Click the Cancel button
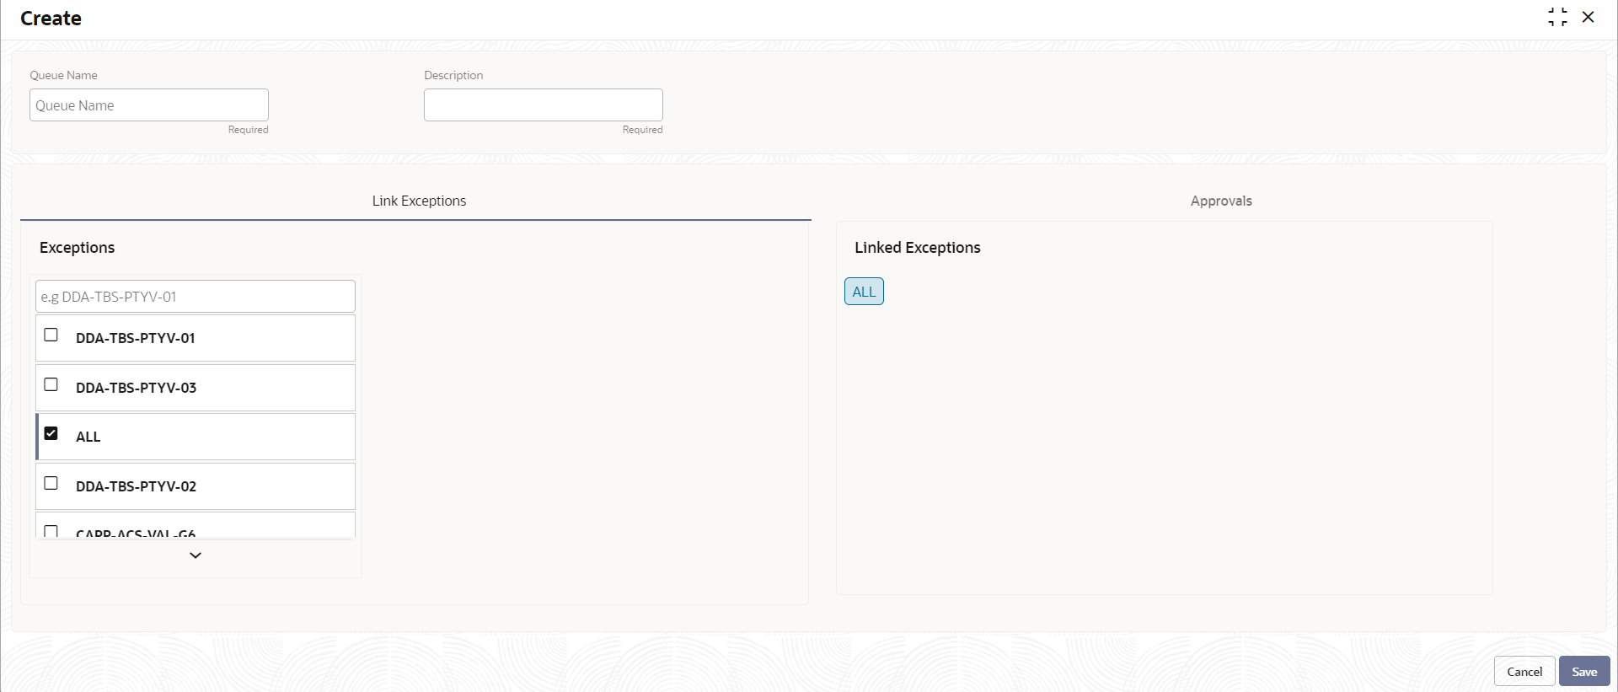Screen dimensions: 1618x692 pyautogui.click(x=1524, y=672)
